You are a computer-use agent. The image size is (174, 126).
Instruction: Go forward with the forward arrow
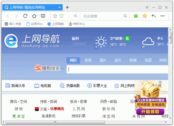click(x=17, y=16)
